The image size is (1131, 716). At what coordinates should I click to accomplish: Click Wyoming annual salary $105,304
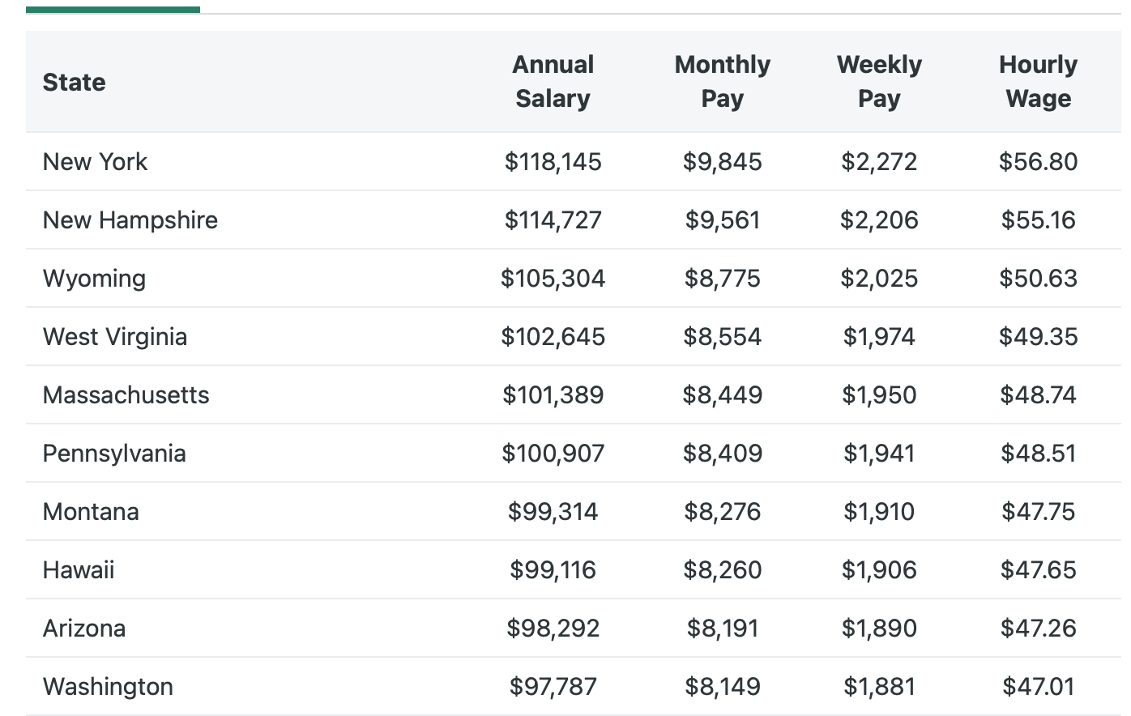553,278
